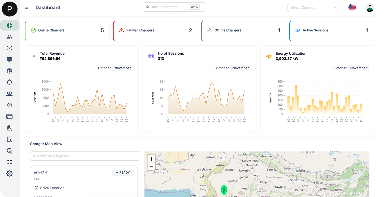Image resolution: width=376 pixels, height=197 pixels.
Task: Click the history clock icon in the sidebar
Action: pos(9,105)
